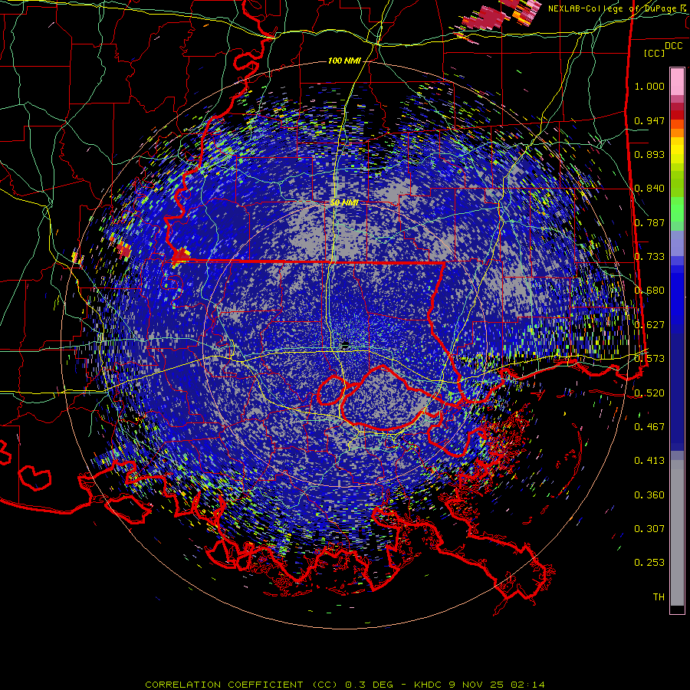690x690 pixels.
Task: Click the KHDC radar site marker at center
Action: tap(345, 343)
